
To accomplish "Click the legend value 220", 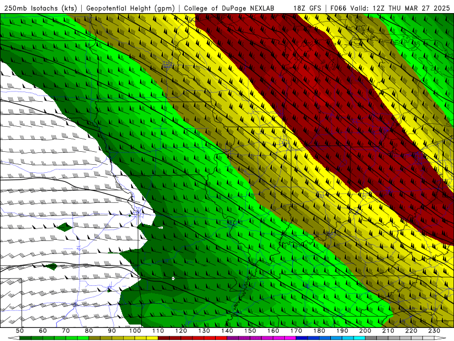I will [x=411, y=331].
